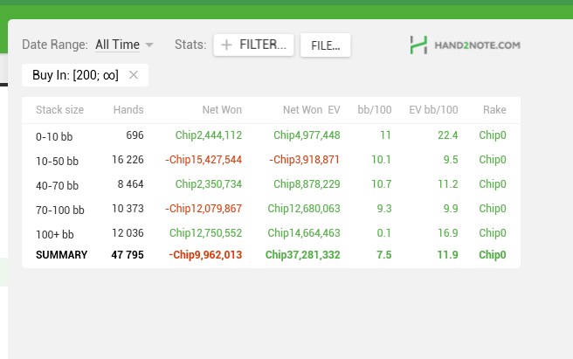Click the Hand2Note logo icon
Image resolution: width=573 pixels, height=359 pixels.
click(418, 44)
